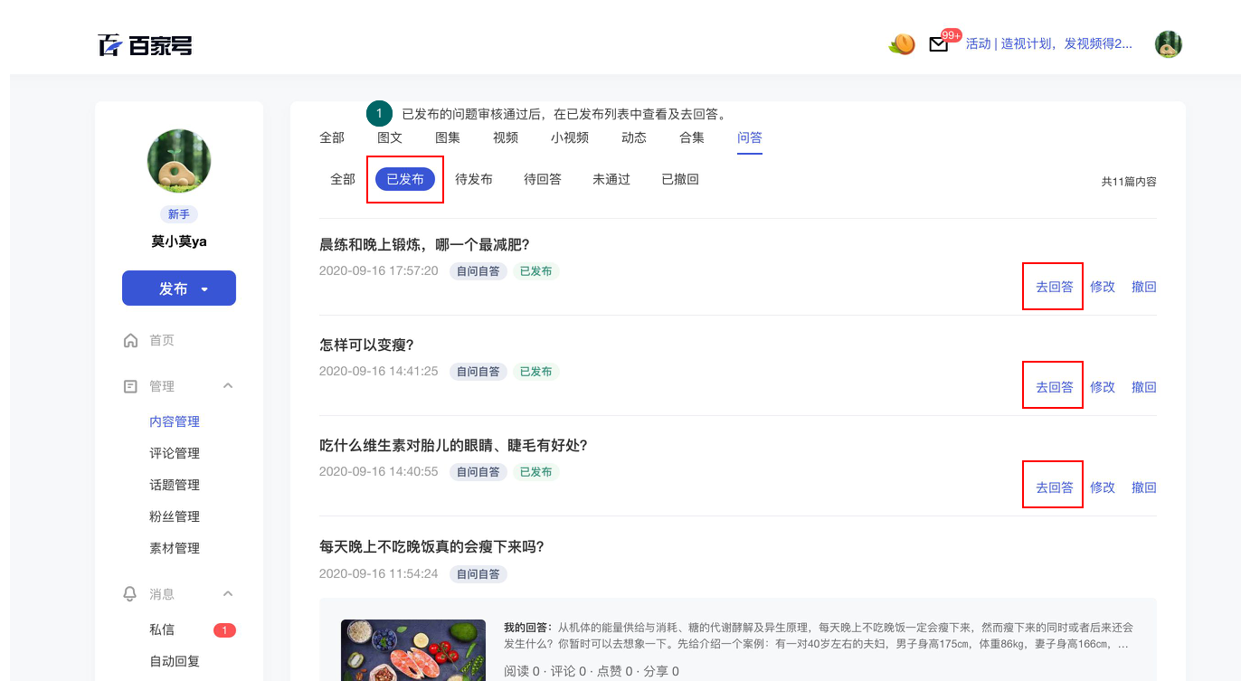Click the red unread badge beside 私信
The image size is (1241, 681).
click(x=224, y=630)
